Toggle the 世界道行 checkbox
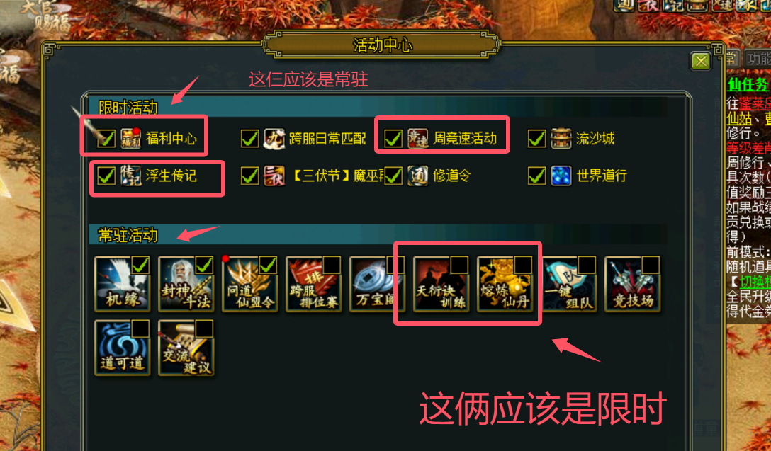Viewport: 771px width, 451px height. coord(536,176)
